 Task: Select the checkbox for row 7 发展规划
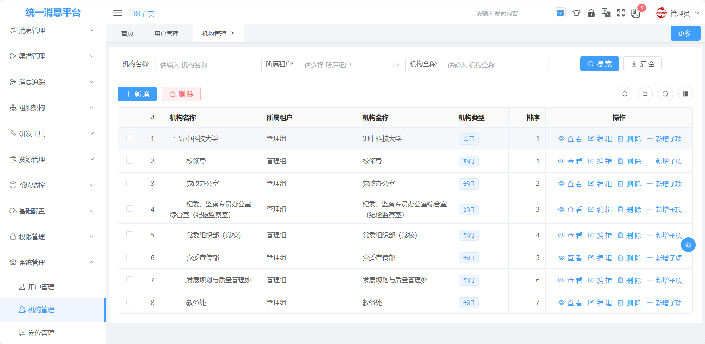(x=130, y=279)
